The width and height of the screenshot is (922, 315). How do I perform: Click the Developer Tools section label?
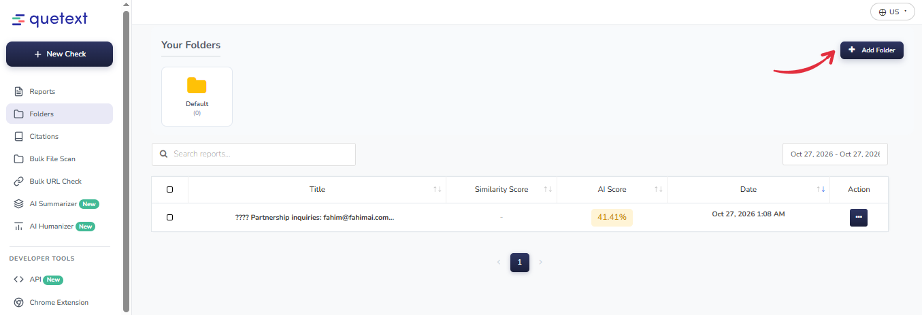[42, 259]
